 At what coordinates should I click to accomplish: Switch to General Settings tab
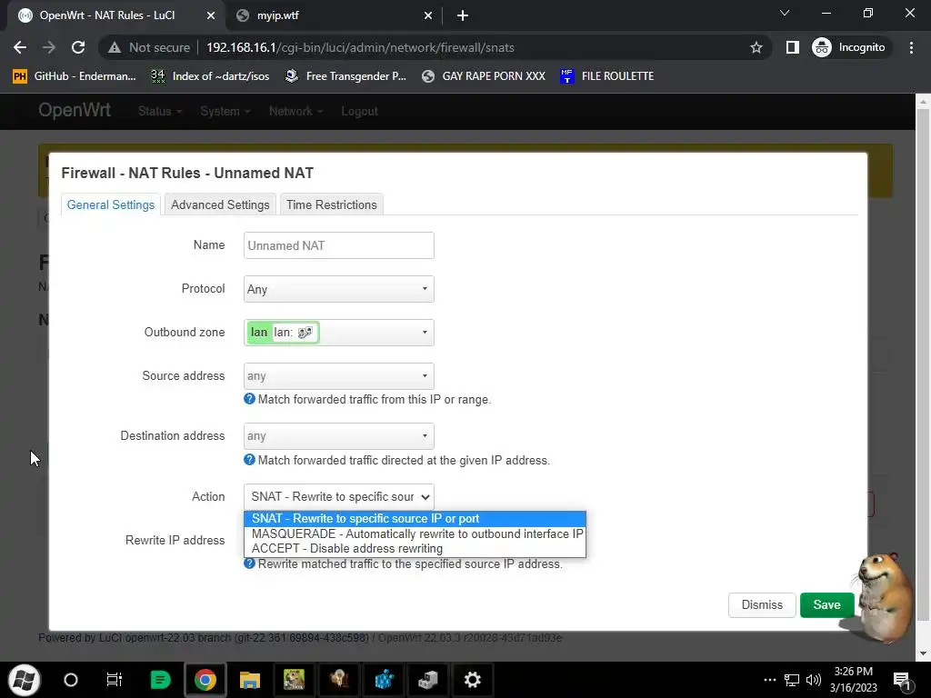(x=110, y=204)
